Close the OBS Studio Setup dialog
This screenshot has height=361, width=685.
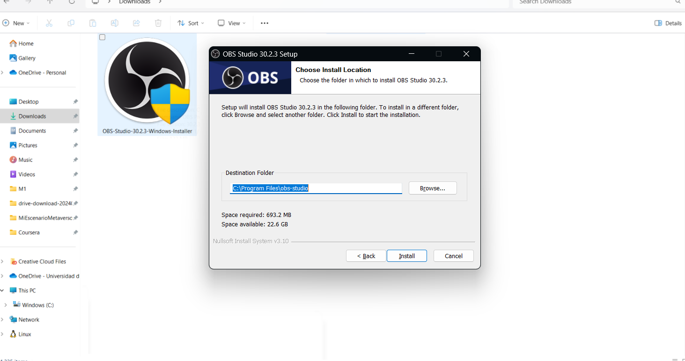(x=466, y=54)
